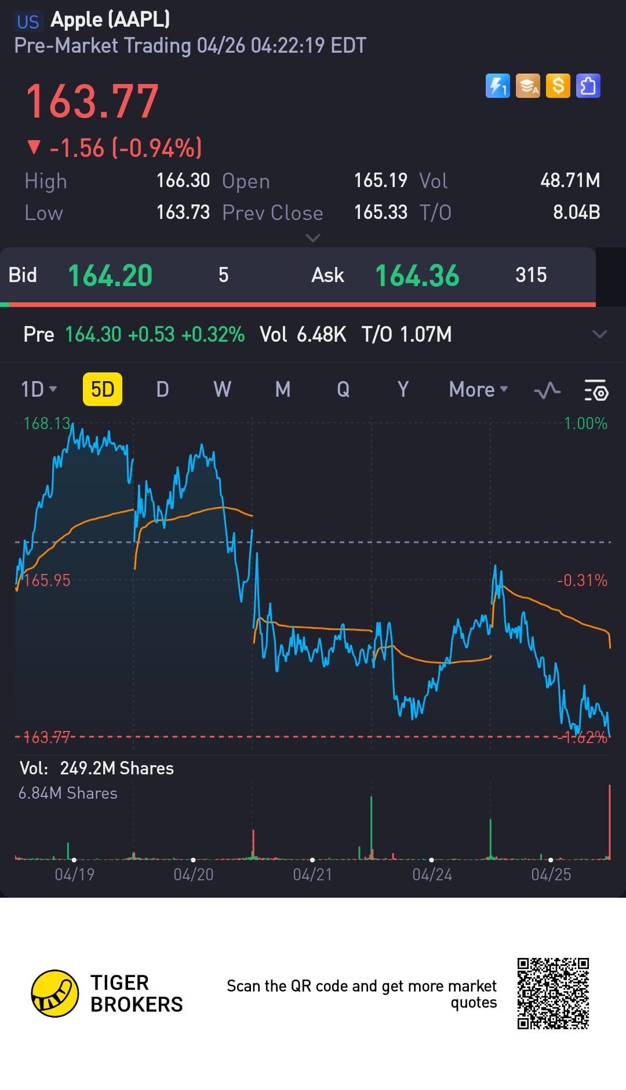Viewport: 626px width, 1090px height.
Task: Tap the Vol: 249.2M Shares label
Action: 97,769
